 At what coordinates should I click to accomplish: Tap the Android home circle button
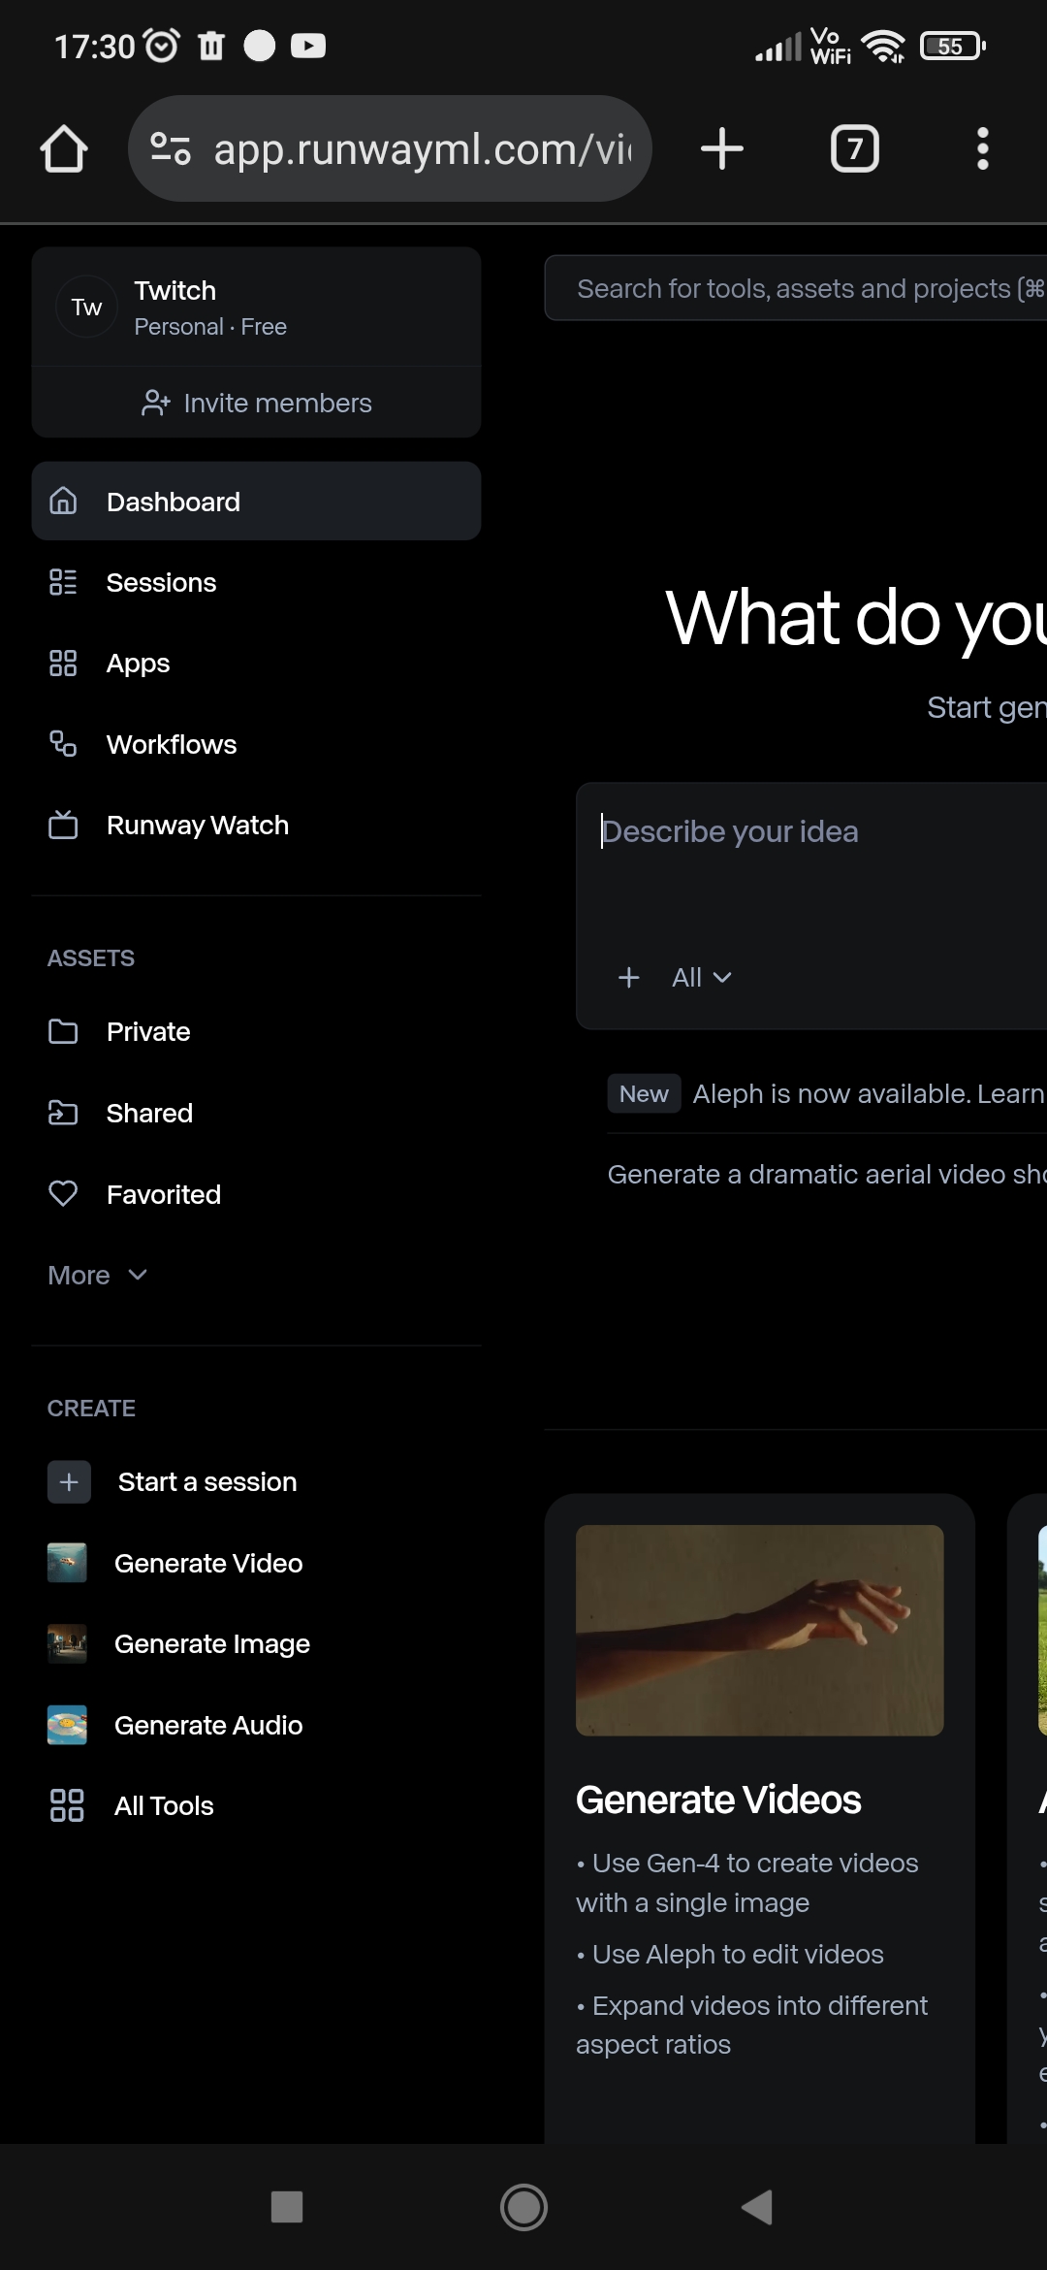523,2207
